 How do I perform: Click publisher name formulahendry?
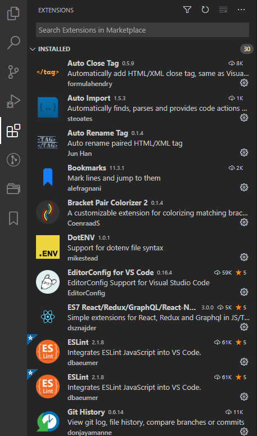[90, 84]
